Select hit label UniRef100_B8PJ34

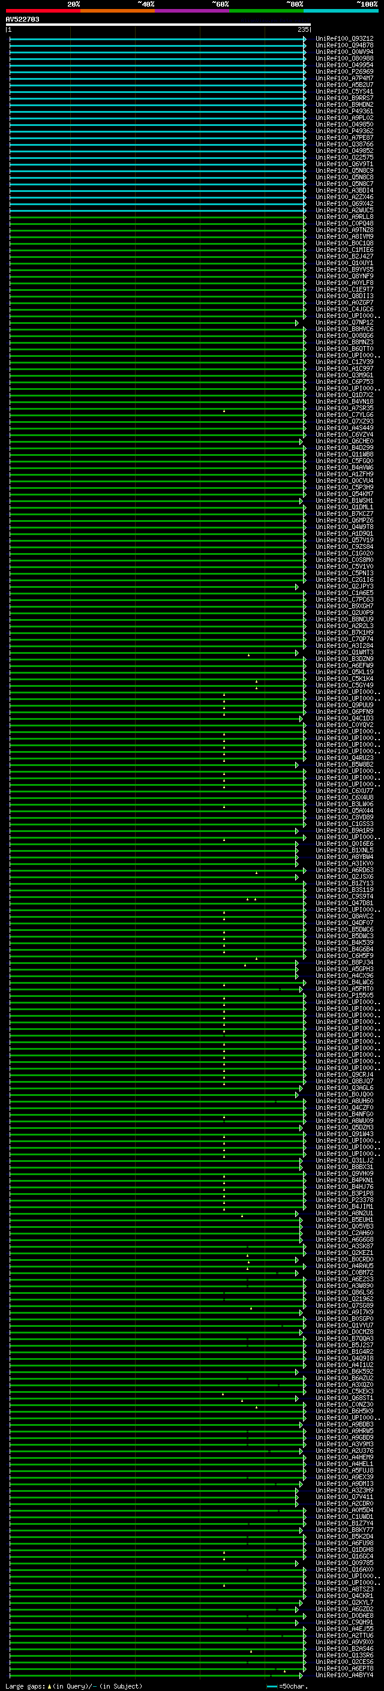tap(344, 962)
